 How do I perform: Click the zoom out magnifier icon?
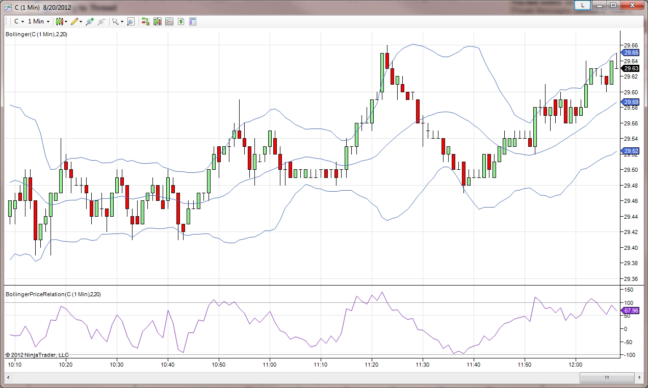(101, 21)
